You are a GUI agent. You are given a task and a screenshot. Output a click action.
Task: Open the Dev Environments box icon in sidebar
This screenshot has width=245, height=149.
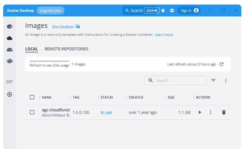(9, 61)
